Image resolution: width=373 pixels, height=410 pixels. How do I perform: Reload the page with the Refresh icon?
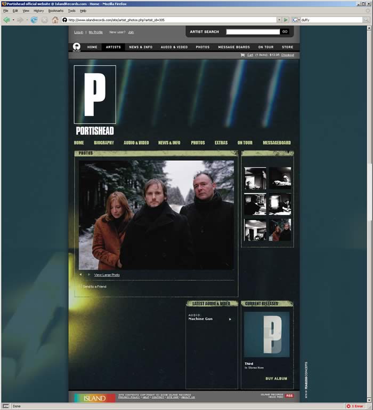(x=34, y=20)
